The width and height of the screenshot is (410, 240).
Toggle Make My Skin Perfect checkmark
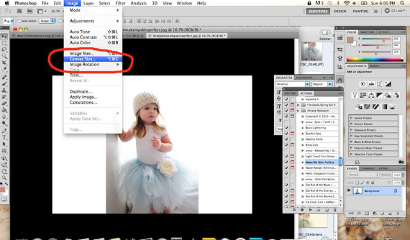286,162
